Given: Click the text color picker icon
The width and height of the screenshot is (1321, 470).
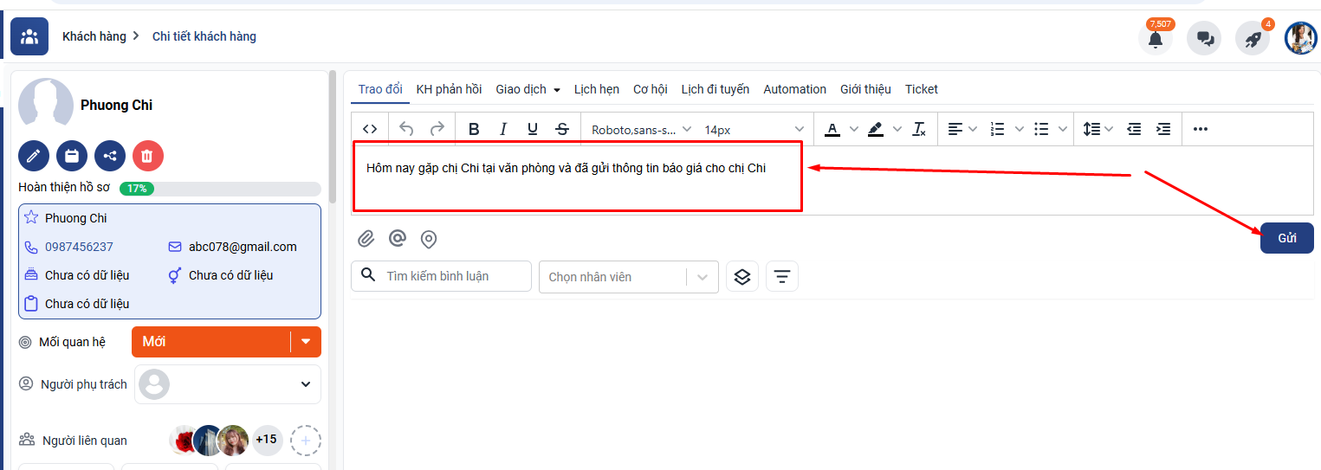Looking at the screenshot, I should 832,129.
